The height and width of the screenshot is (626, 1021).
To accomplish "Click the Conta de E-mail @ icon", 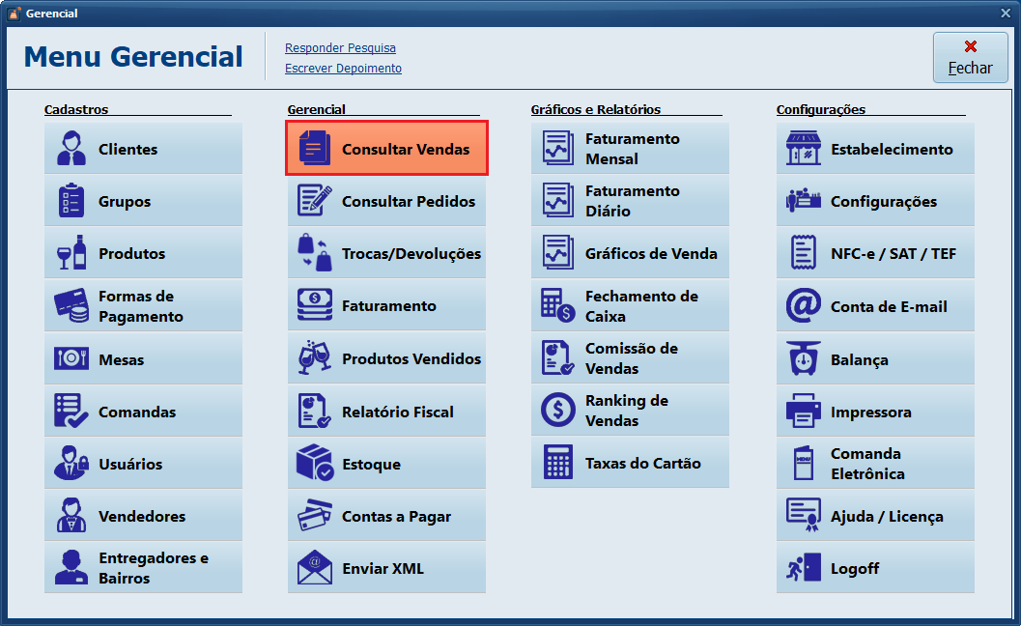I will [803, 306].
